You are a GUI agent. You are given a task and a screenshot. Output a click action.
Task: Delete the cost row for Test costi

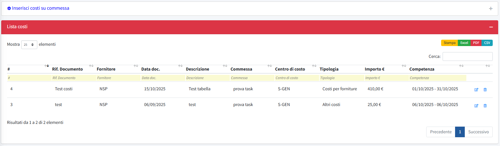pyautogui.click(x=485, y=90)
